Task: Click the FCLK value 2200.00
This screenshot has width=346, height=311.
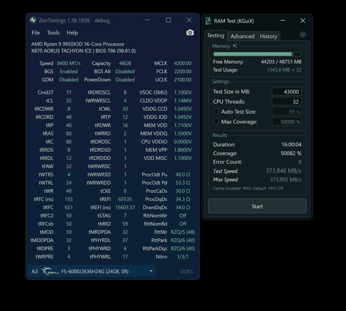Action: (183, 72)
